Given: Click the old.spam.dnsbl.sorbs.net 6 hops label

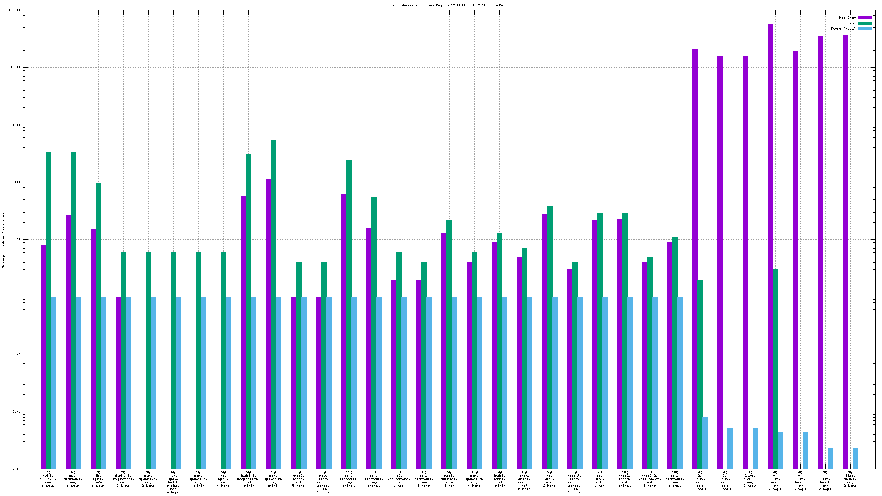Looking at the screenshot, I should click(173, 482).
